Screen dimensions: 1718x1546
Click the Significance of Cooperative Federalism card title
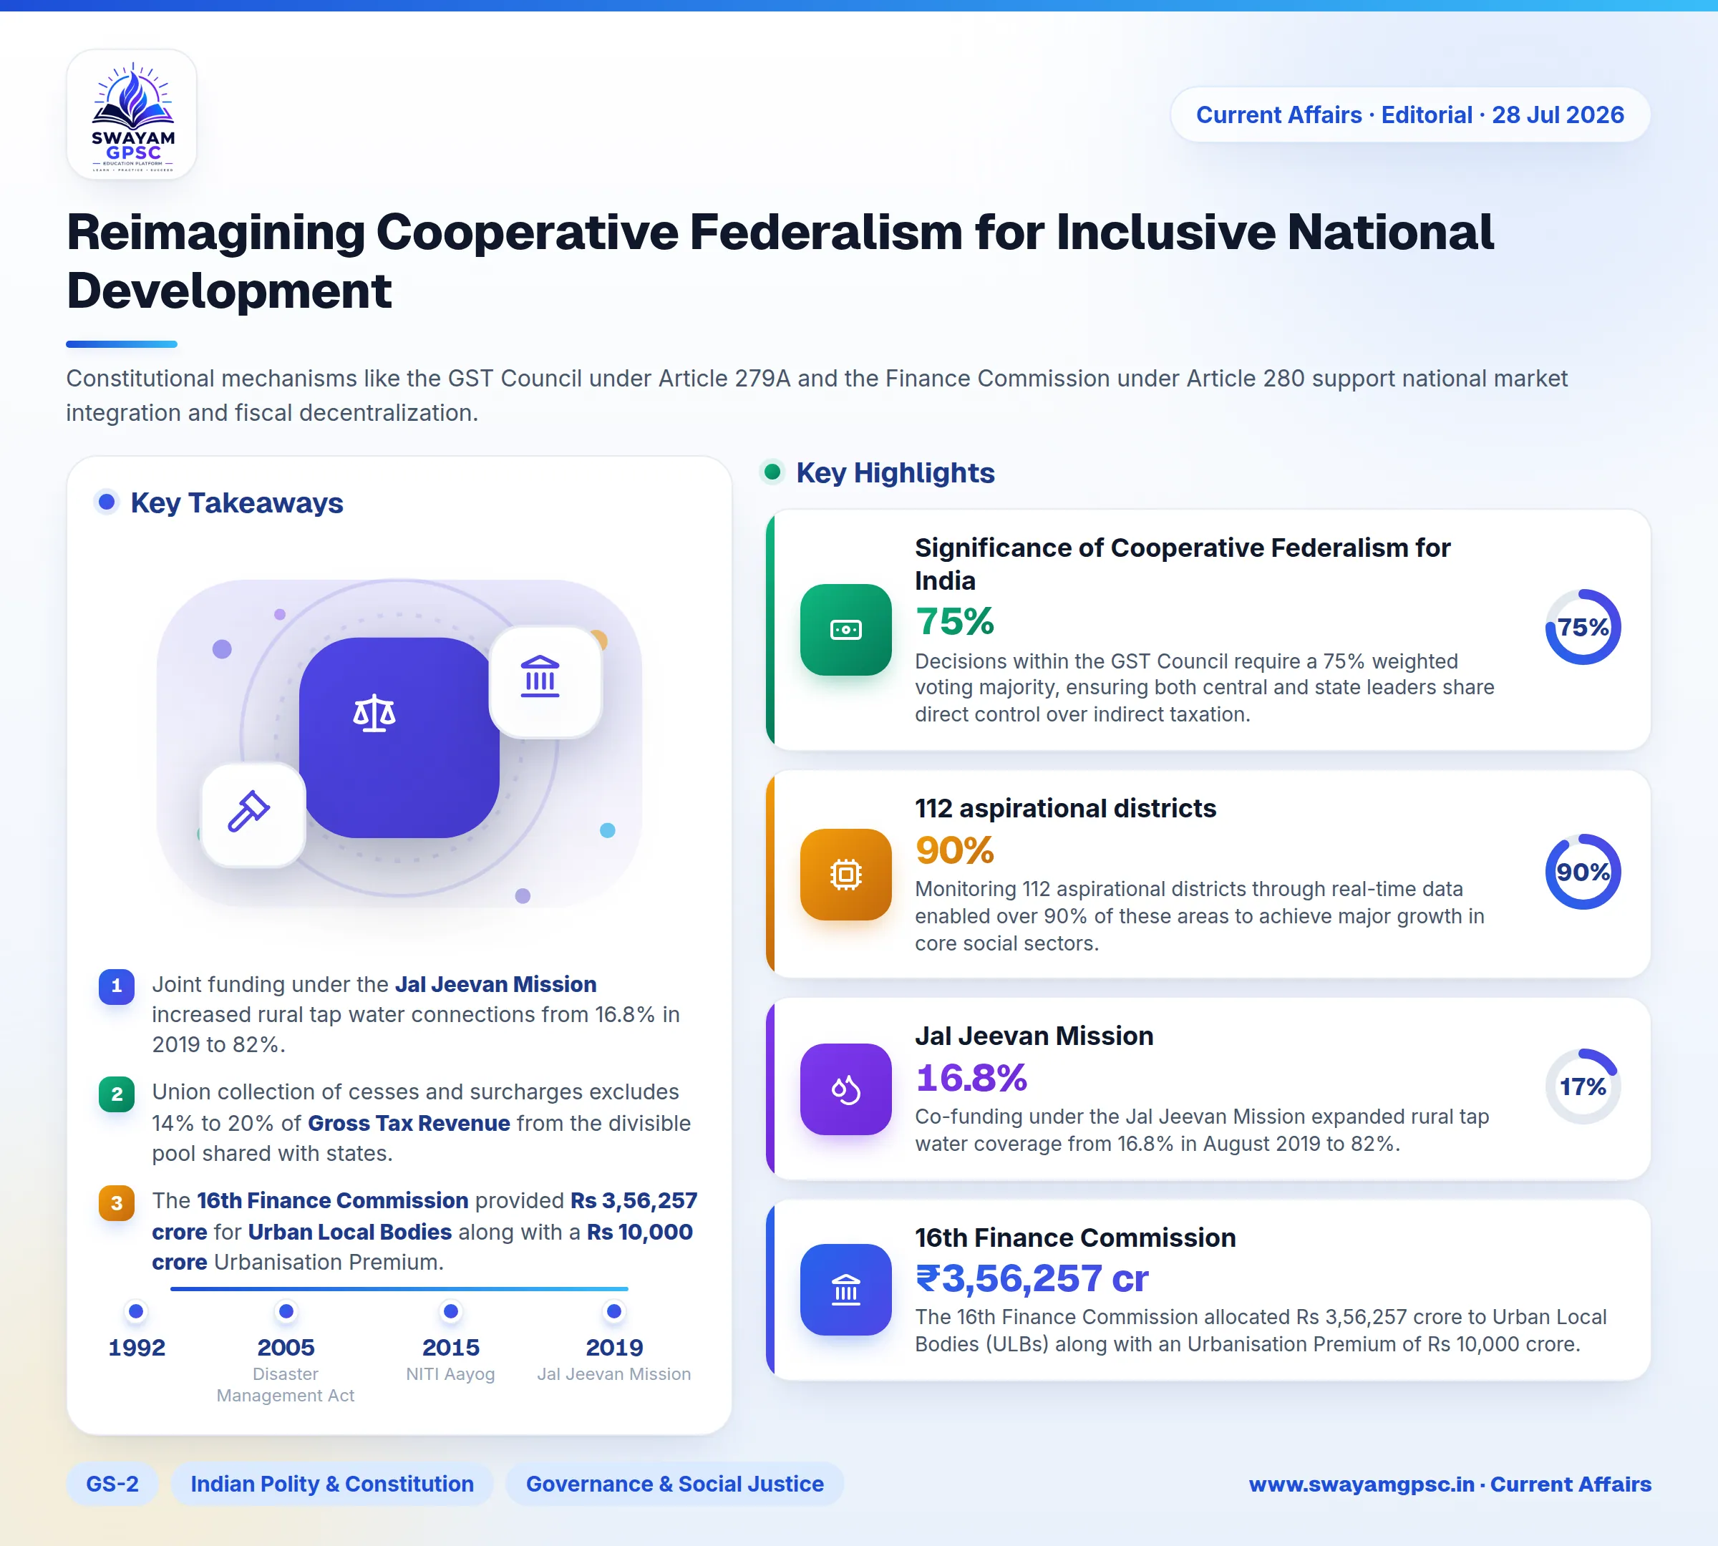coord(1182,564)
